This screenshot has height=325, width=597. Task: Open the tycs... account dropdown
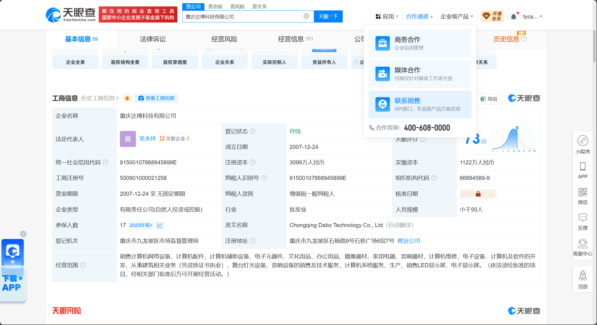pyautogui.click(x=533, y=17)
